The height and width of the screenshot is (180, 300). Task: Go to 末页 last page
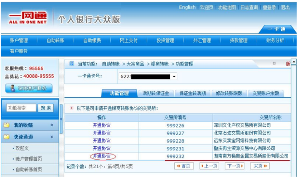coord(260,166)
